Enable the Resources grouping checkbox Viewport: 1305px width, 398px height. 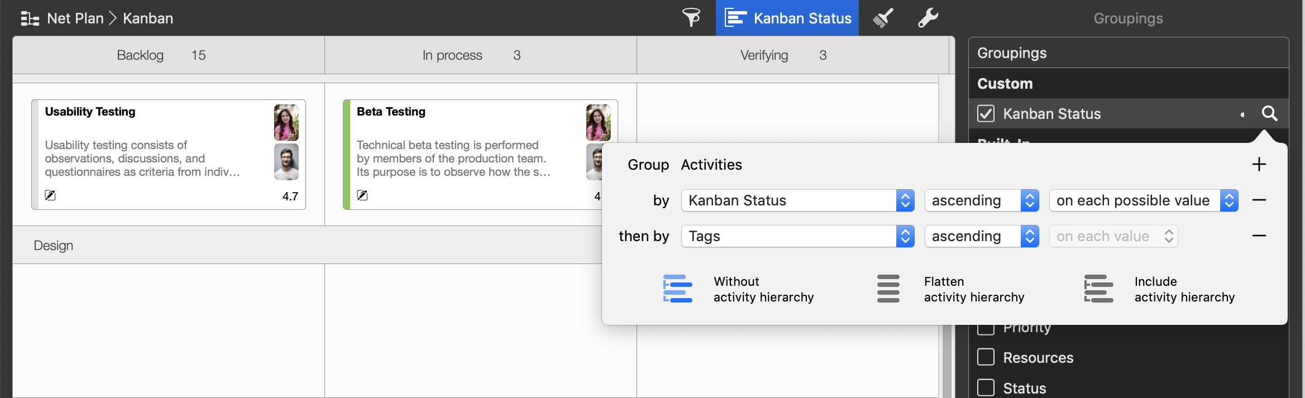(986, 357)
